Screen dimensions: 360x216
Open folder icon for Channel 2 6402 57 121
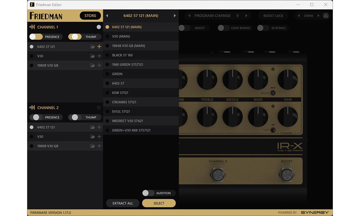[x=92, y=127]
